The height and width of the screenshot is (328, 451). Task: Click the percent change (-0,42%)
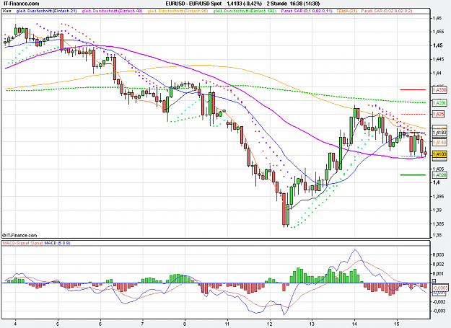(252, 4)
